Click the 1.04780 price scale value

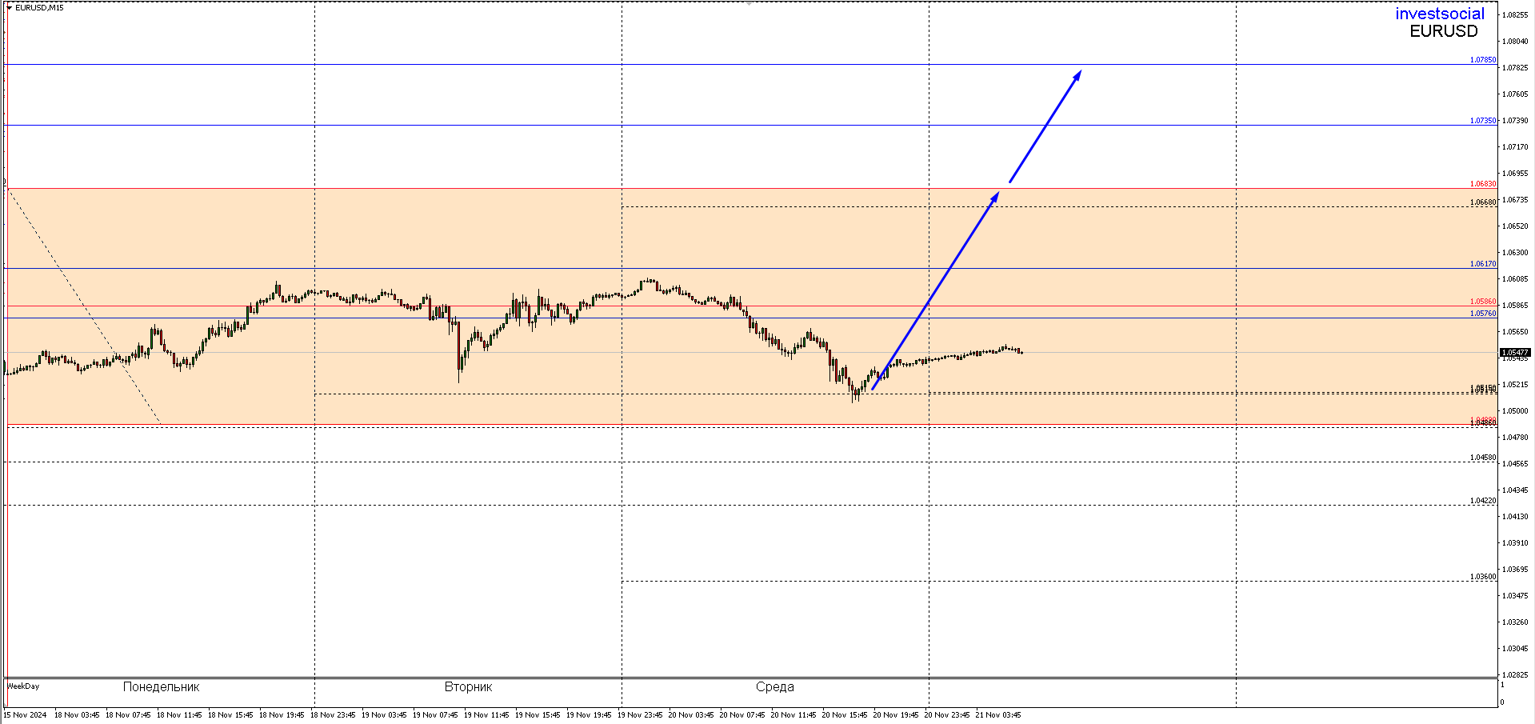(1515, 437)
